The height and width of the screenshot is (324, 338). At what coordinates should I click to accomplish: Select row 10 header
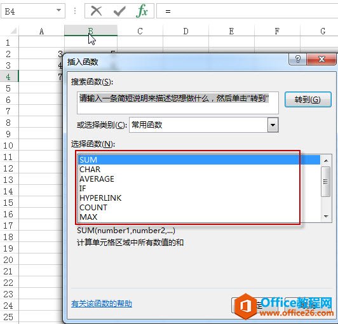coord(9,145)
